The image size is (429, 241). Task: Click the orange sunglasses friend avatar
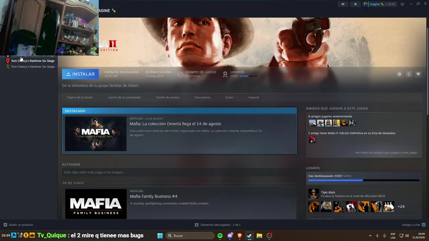[345, 123]
